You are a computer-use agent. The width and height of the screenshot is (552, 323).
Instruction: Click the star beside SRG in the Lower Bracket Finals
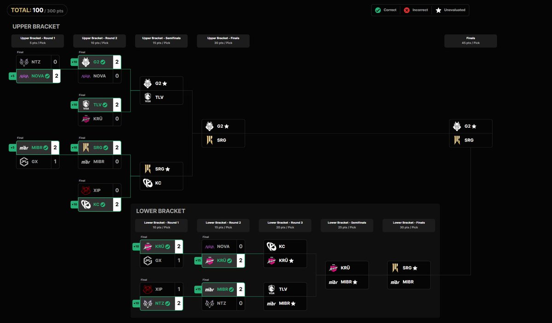pyautogui.click(x=415, y=268)
